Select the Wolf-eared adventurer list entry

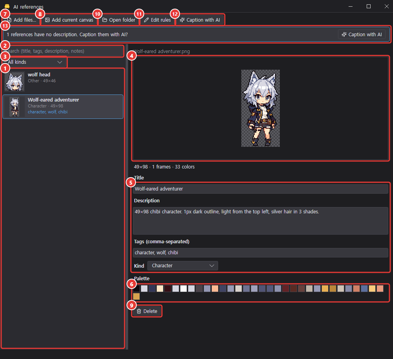tap(63, 106)
